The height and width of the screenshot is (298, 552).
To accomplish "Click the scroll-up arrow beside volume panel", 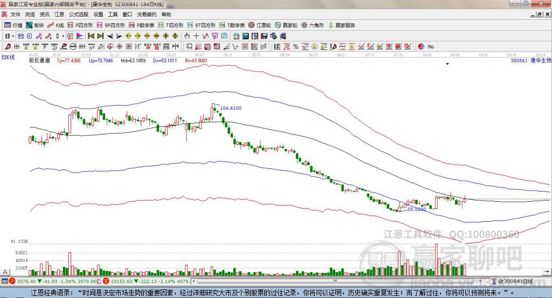I will tap(5, 272).
